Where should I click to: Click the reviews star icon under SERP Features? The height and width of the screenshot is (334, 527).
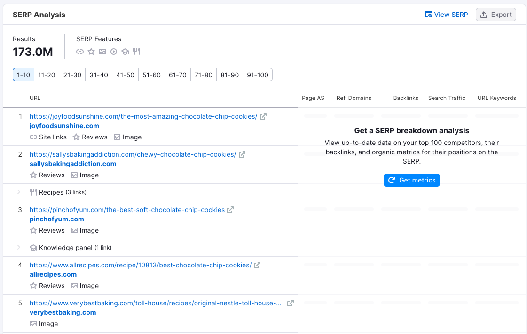(91, 52)
